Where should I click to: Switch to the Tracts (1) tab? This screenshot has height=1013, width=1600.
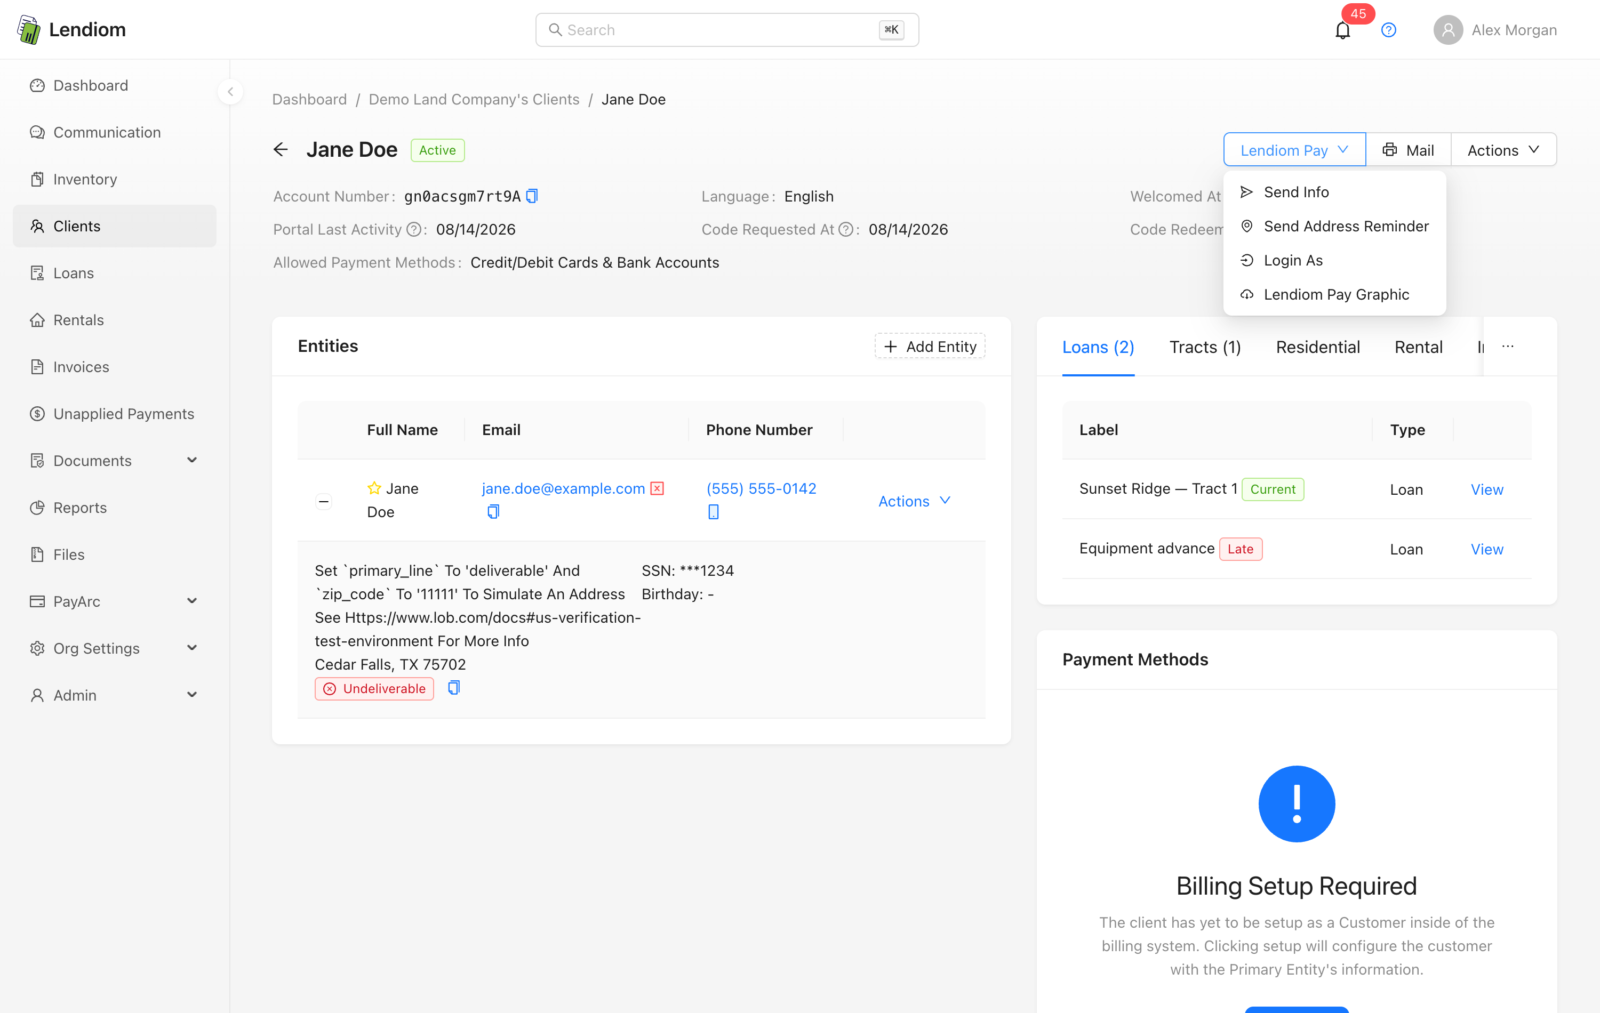(1205, 347)
